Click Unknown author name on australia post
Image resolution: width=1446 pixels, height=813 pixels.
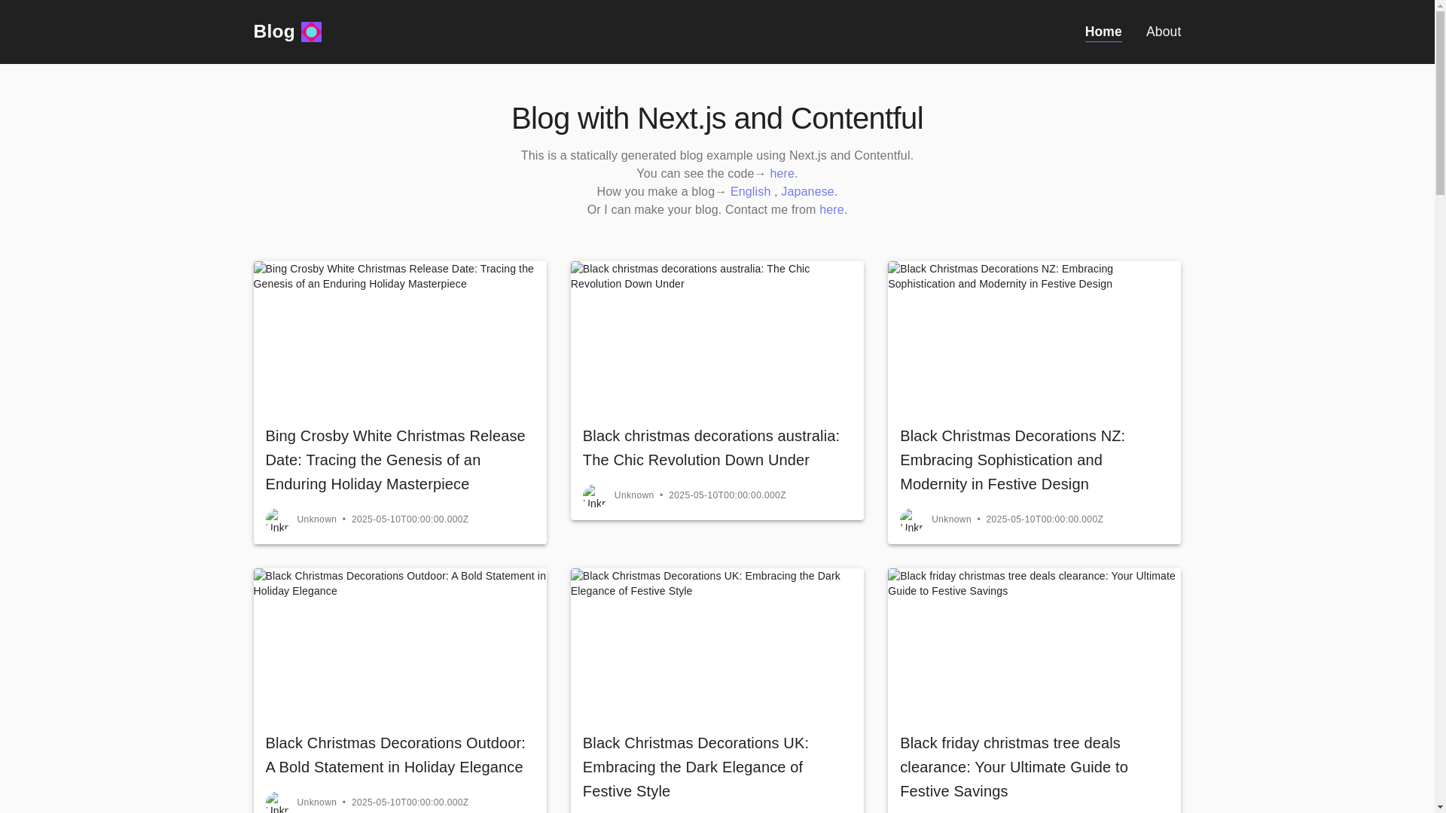pyautogui.click(x=634, y=495)
